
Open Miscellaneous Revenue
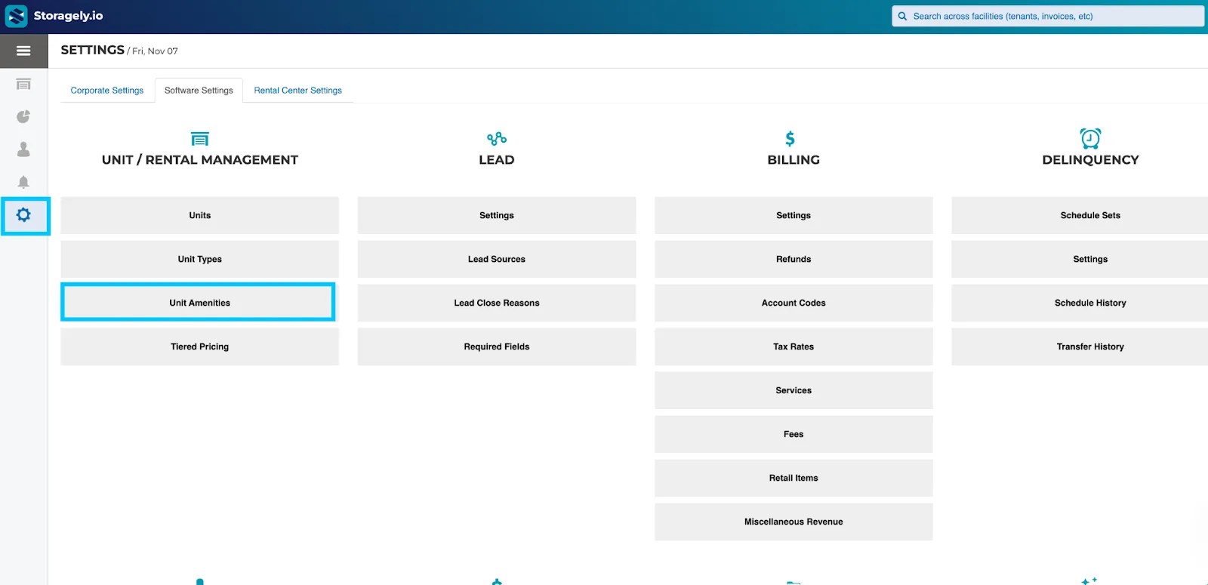(794, 522)
